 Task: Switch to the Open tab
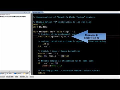(26, 74)
